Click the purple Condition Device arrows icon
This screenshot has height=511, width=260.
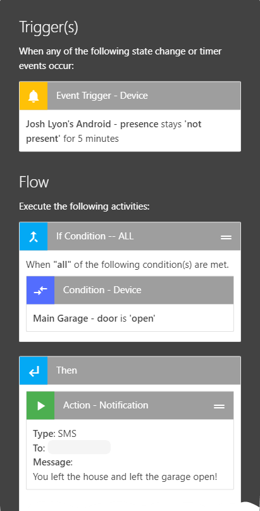pyautogui.click(x=40, y=291)
